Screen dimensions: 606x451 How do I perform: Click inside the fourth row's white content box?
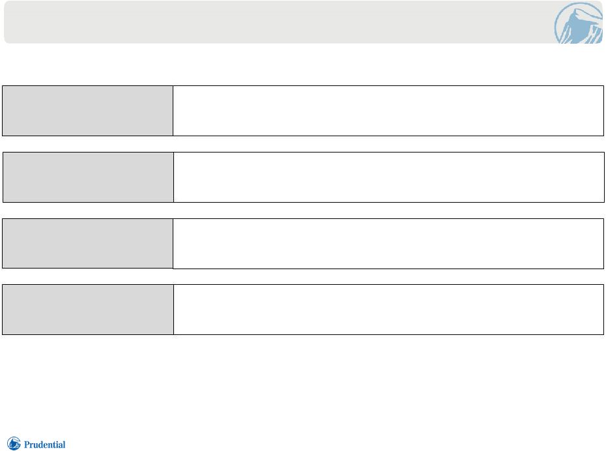pyautogui.click(x=389, y=310)
